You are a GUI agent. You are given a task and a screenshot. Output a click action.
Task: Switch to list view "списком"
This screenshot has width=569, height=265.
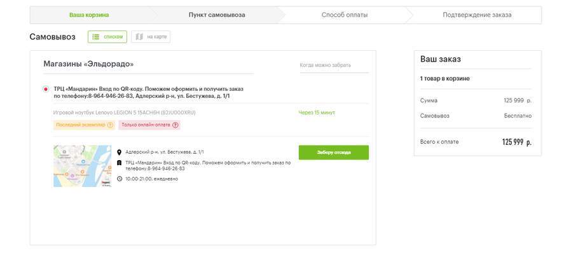coord(107,37)
